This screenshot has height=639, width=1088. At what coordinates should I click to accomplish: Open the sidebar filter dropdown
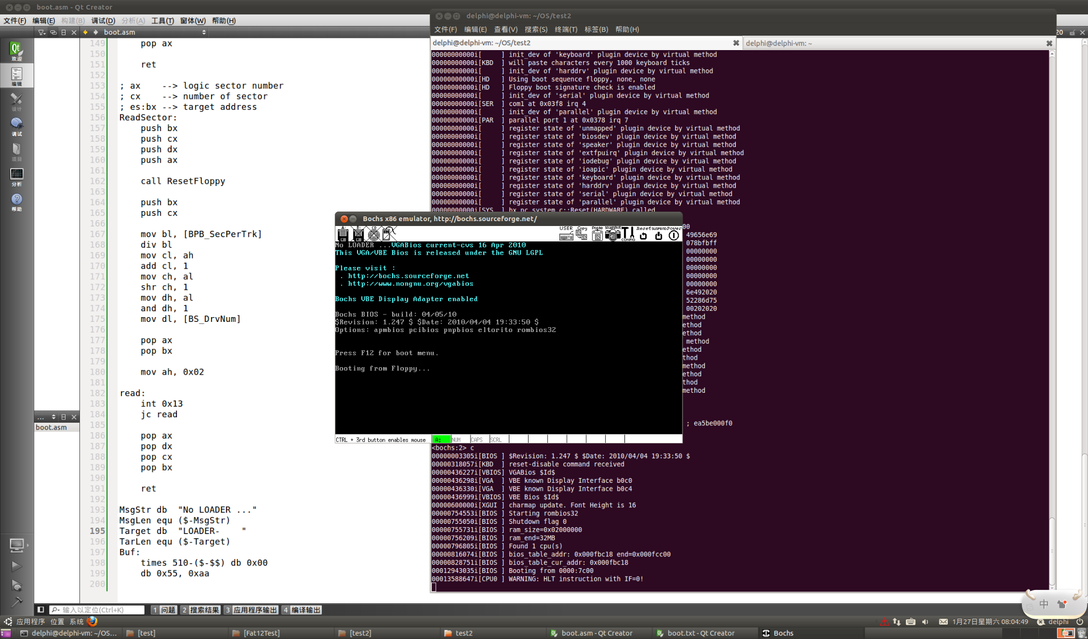pyautogui.click(x=42, y=33)
